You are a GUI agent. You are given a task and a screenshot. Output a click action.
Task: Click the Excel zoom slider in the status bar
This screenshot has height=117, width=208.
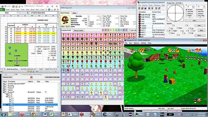tap(47, 72)
